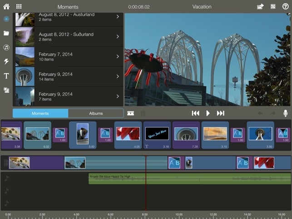
Task: Expand the February 7, 2014 moment
Action: tap(68, 56)
